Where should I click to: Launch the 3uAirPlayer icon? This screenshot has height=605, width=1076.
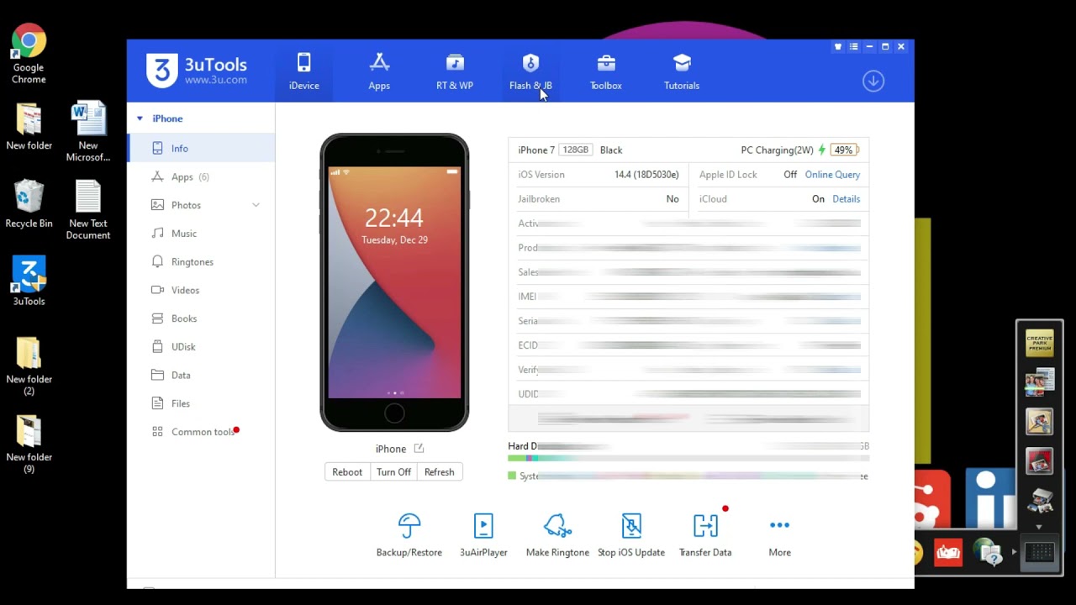click(483, 525)
